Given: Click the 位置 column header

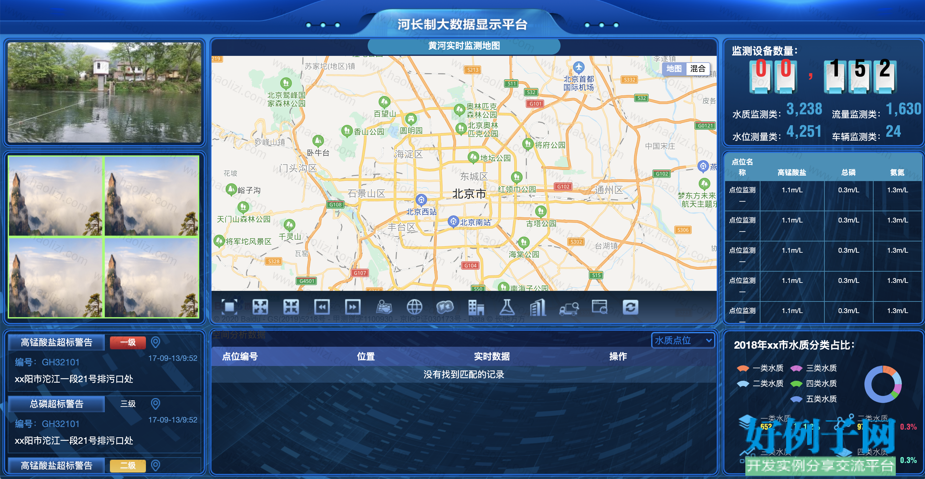Looking at the screenshot, I should click(x=366, y=356).
